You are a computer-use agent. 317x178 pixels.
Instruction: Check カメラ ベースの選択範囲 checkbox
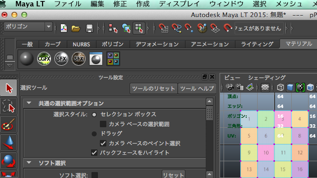pyautogui.click(x=103, y=124)
